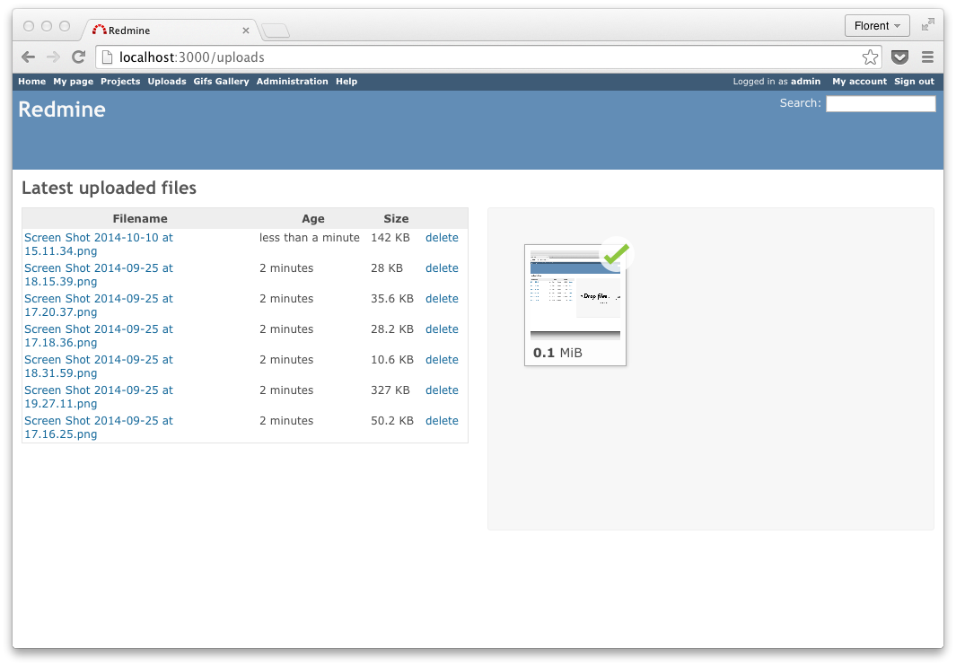The width and height of the screenshot is (956, 666).
Task: Delete the 10.6 KB file
Action: (x=442, y=359)
